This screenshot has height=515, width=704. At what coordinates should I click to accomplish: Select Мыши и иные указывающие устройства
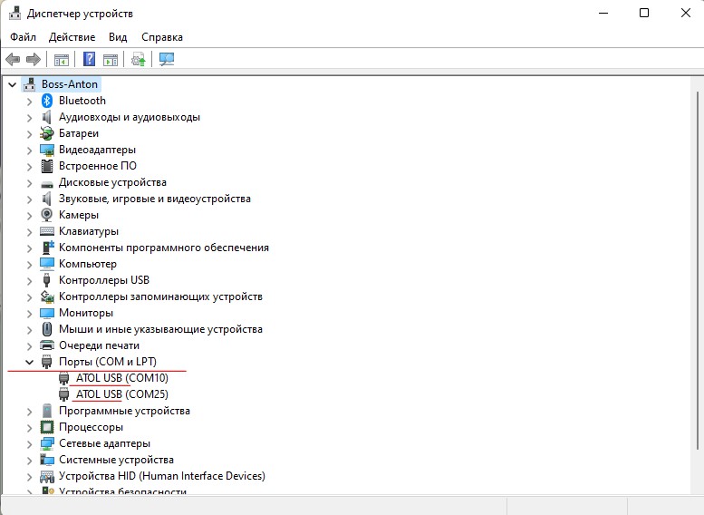tap(160, 329)
